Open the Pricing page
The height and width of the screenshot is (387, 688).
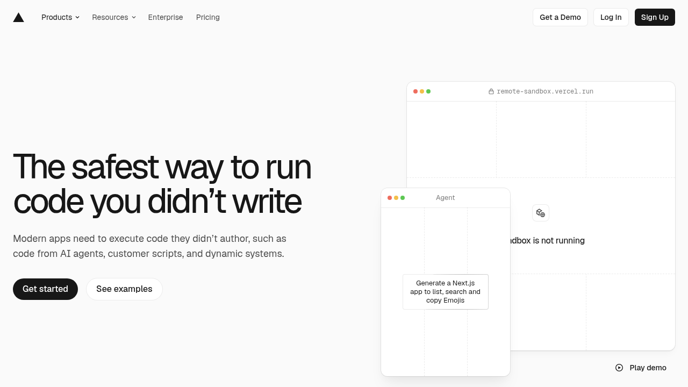(x=208, y=17)
